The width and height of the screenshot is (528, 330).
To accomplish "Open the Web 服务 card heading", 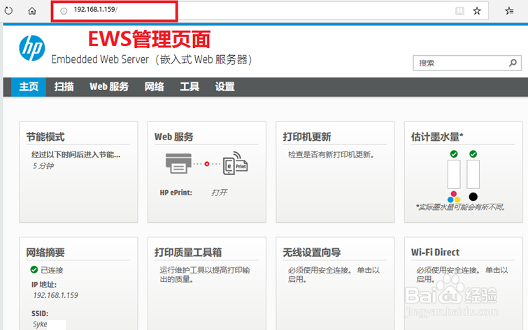I will pyautogui.click(x=173, y=137).
